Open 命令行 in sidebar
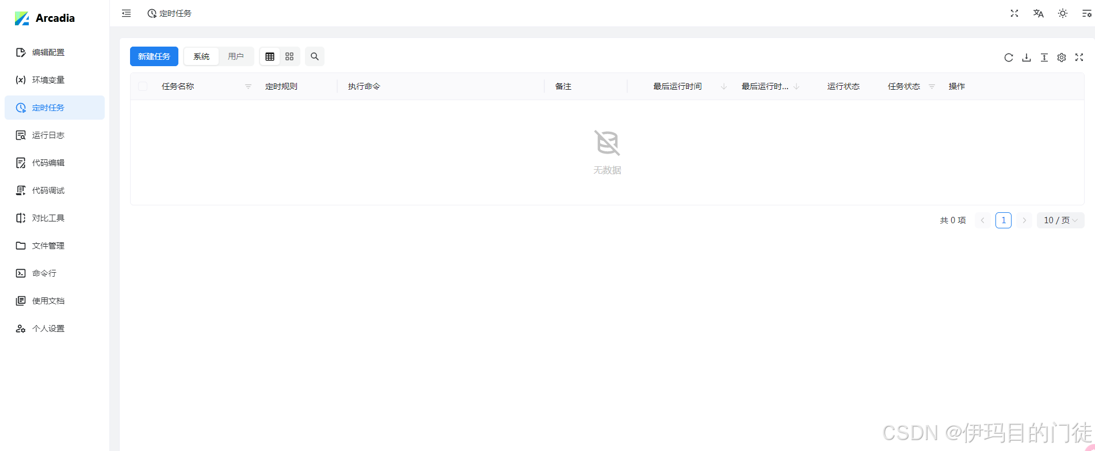 coord(55,273)
